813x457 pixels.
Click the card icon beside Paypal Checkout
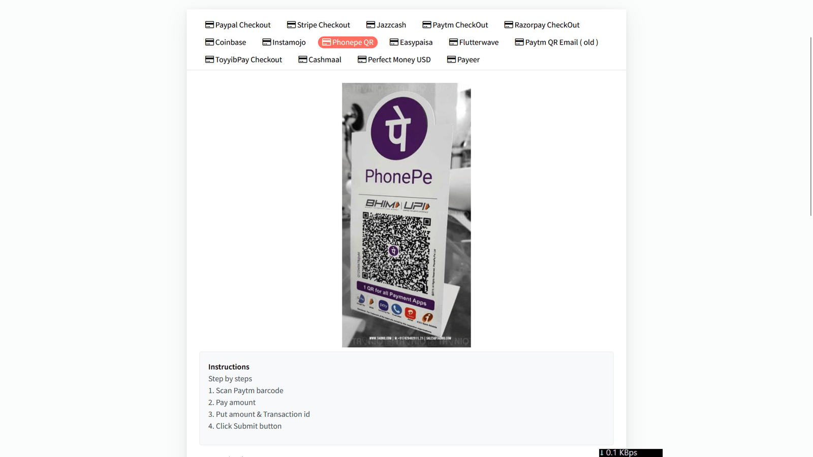pos(209,25)
